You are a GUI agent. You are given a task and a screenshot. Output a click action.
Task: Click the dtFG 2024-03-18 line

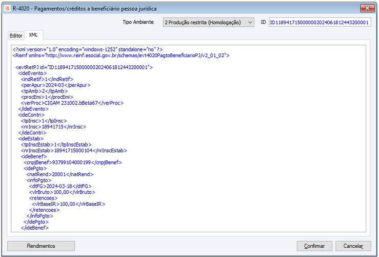(x=61, y=186)
